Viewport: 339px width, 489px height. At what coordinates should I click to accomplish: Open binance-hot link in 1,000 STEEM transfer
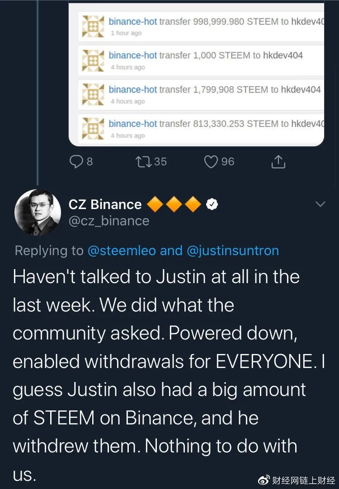[x=133, y=56]
